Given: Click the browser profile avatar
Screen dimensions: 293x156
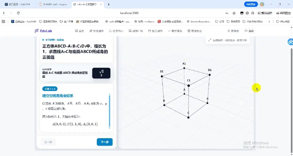Looking at the screenshot, I should coord(262,4).
